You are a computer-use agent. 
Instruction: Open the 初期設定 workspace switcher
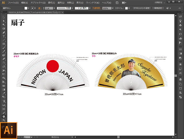pyautogui.click(x=160, y=3)
